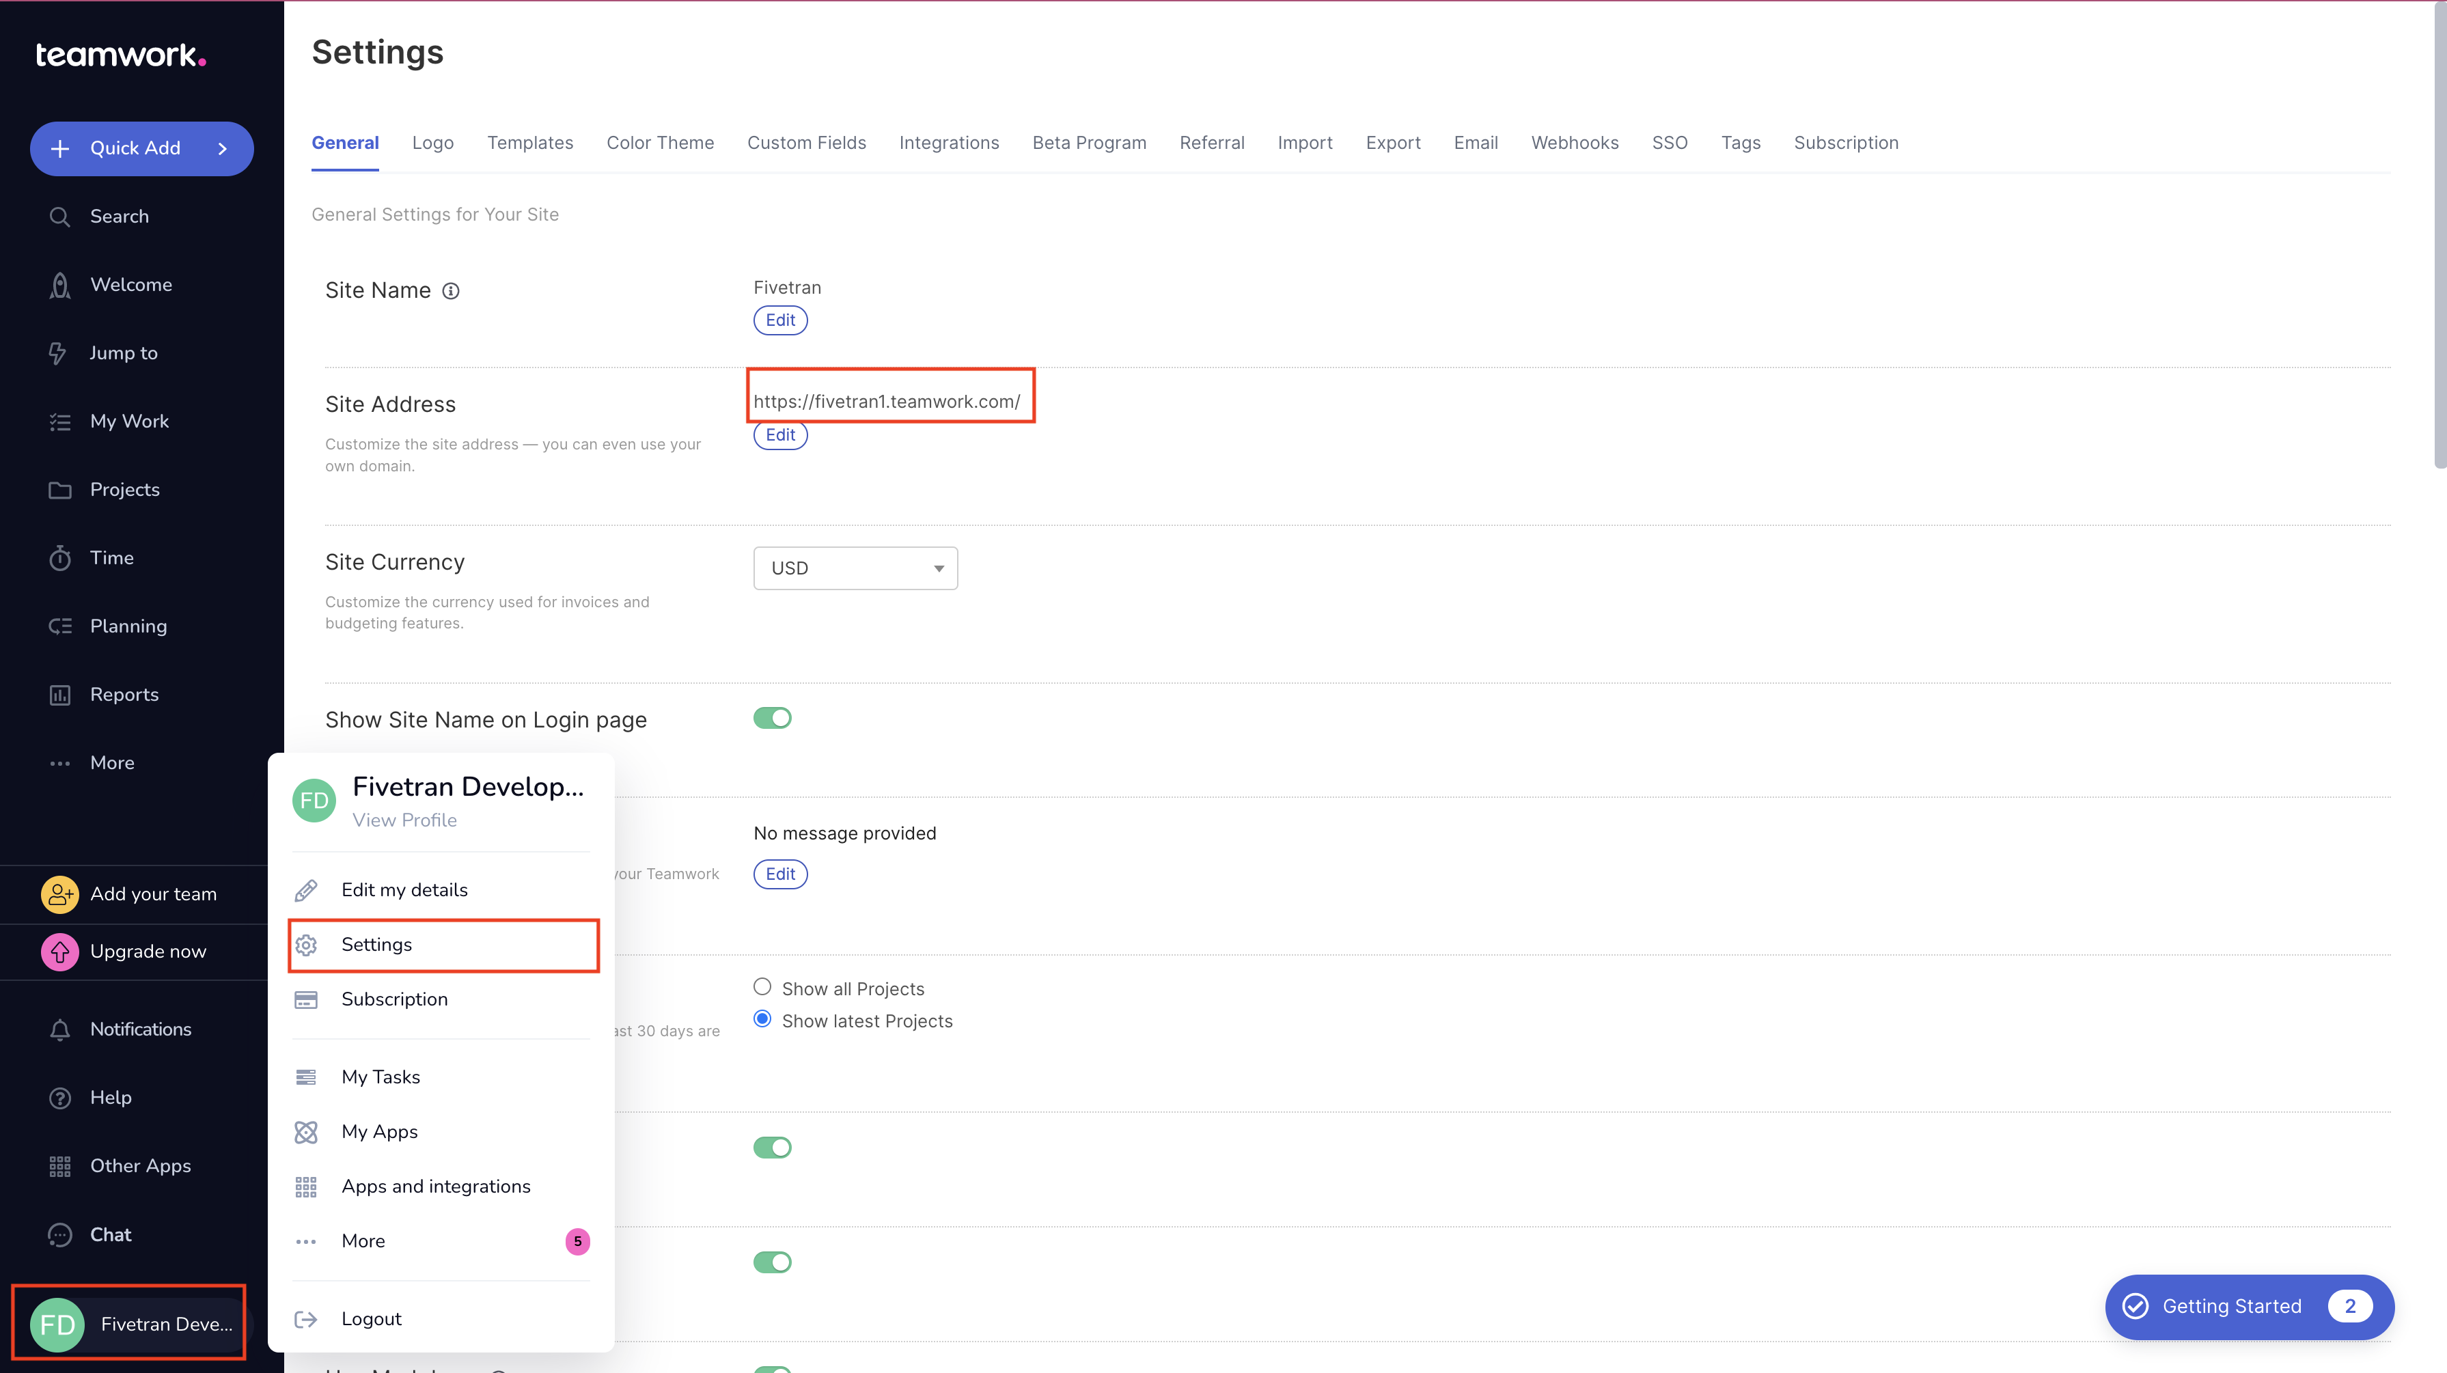Click the More badge showing 5
Image resolution: width=2447 pixels, height=1373 pixels.
pos(577,1241)
